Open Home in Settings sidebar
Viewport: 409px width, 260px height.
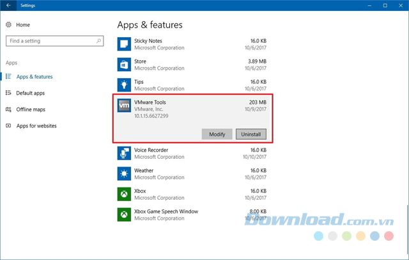[23, 25]
